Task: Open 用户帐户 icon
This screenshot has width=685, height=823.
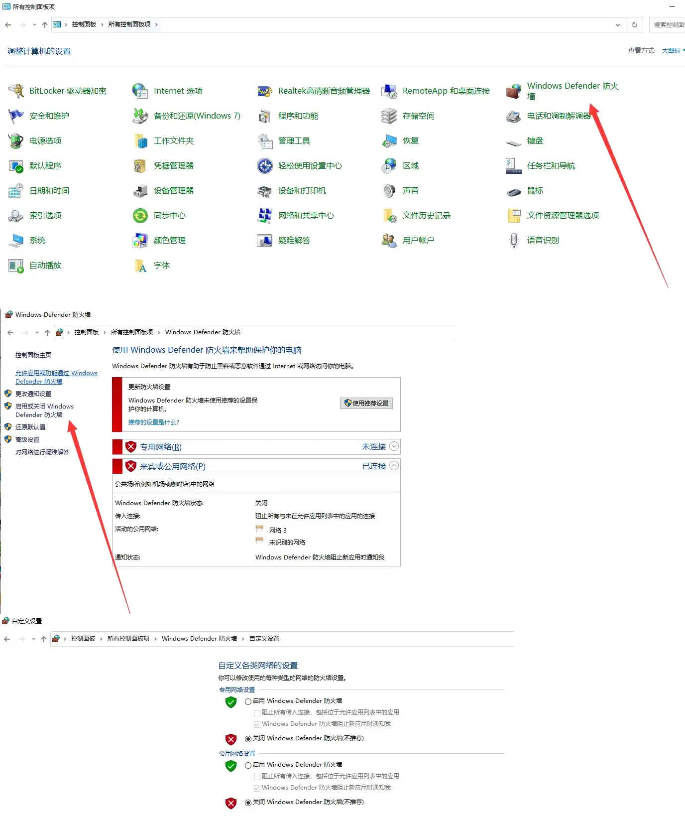Action: coord(389,241)
